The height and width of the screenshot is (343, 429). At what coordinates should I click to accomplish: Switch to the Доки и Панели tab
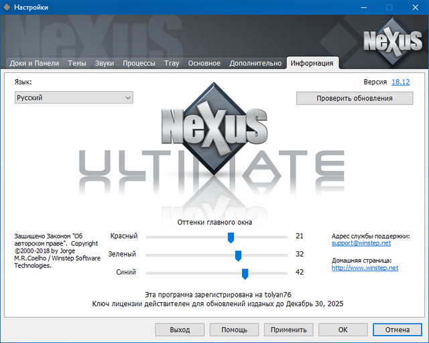tap(34, 64)
